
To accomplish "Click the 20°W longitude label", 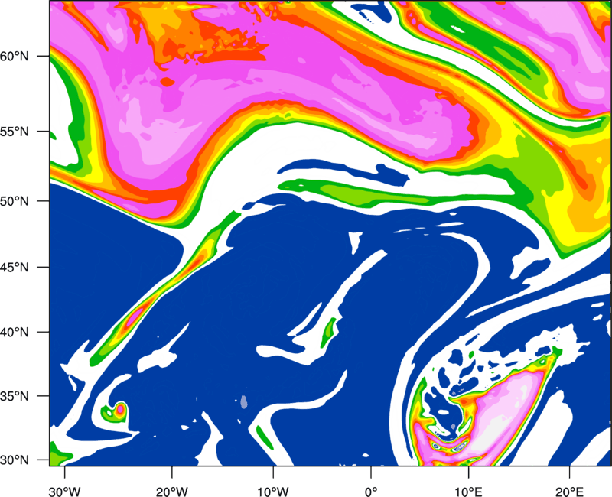I will [171, 492].
